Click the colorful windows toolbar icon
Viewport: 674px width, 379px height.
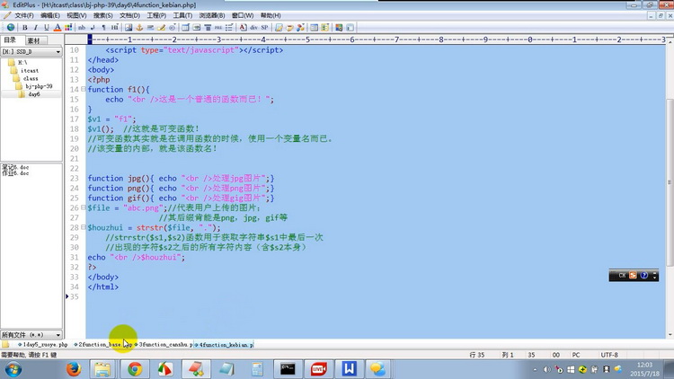click(x=339, y=28)
